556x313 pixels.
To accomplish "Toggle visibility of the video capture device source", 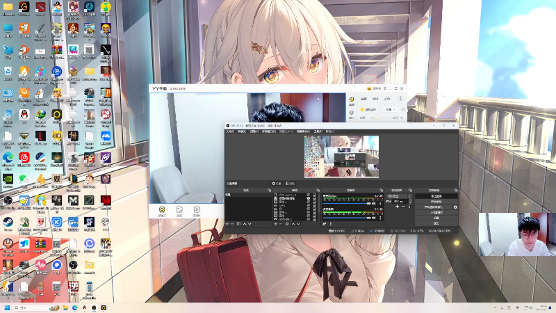I will pyautogui.click(x=308, y=198).
